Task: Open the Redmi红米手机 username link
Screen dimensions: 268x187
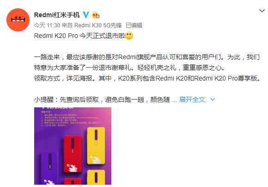Action: click(x=57, y=15)
